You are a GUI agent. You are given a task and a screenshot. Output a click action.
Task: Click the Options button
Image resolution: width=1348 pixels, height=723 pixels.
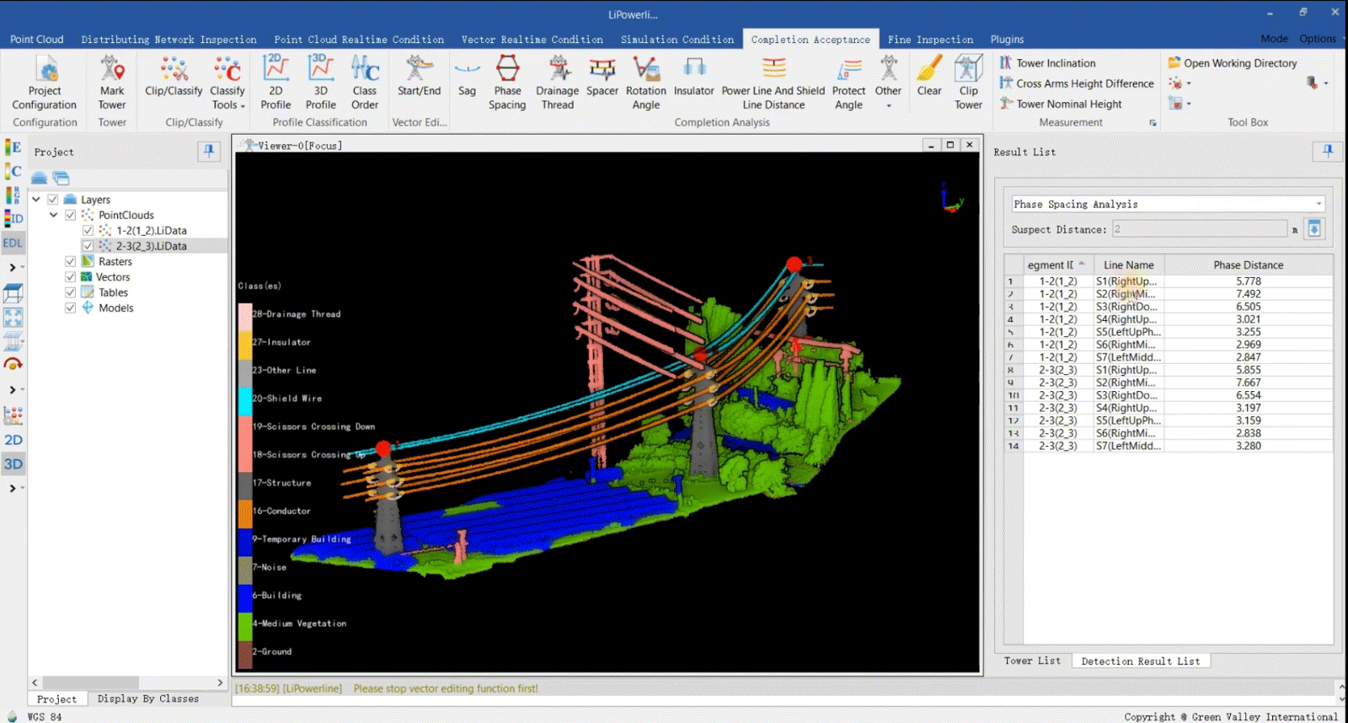(1318, 39)
